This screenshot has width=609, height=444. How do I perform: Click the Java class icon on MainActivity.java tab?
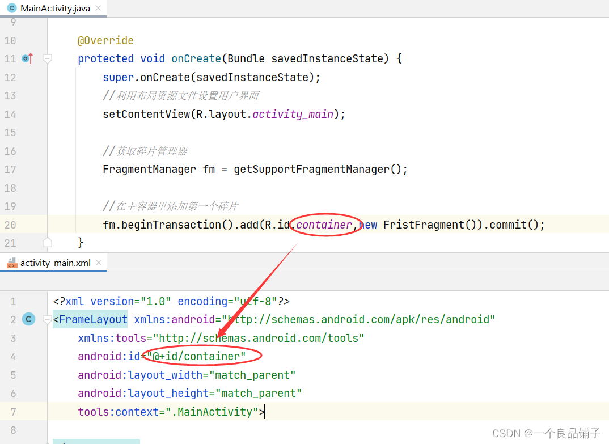[12, 8]
